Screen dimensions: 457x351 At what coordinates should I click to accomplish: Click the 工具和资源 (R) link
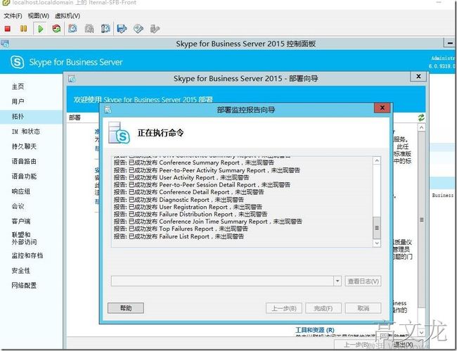tap(314, 330)
